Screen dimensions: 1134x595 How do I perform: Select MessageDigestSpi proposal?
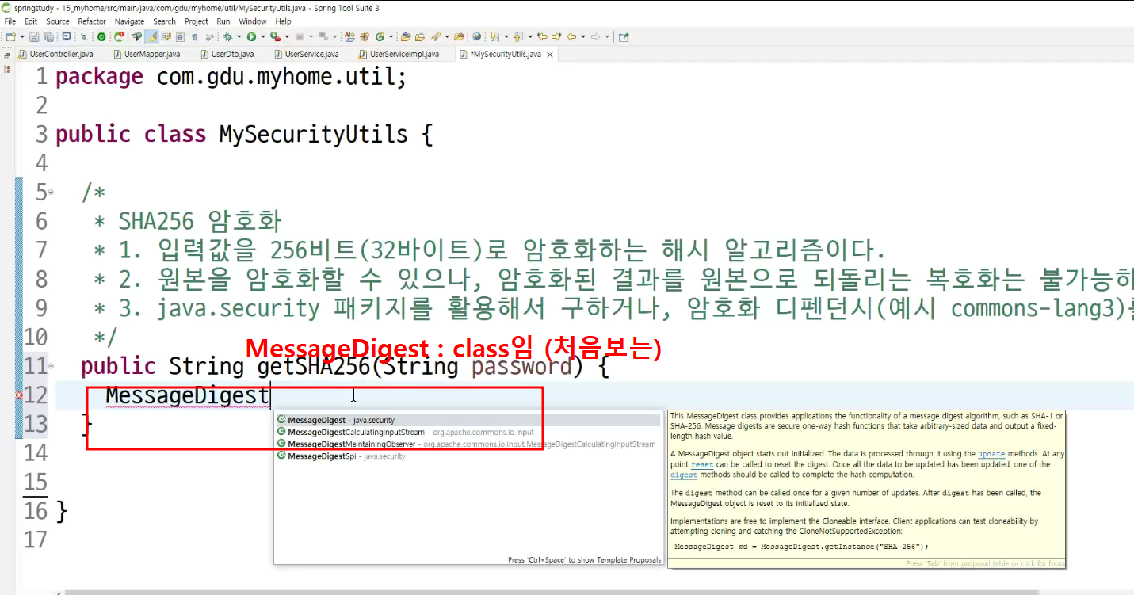[x=468, y=456]
